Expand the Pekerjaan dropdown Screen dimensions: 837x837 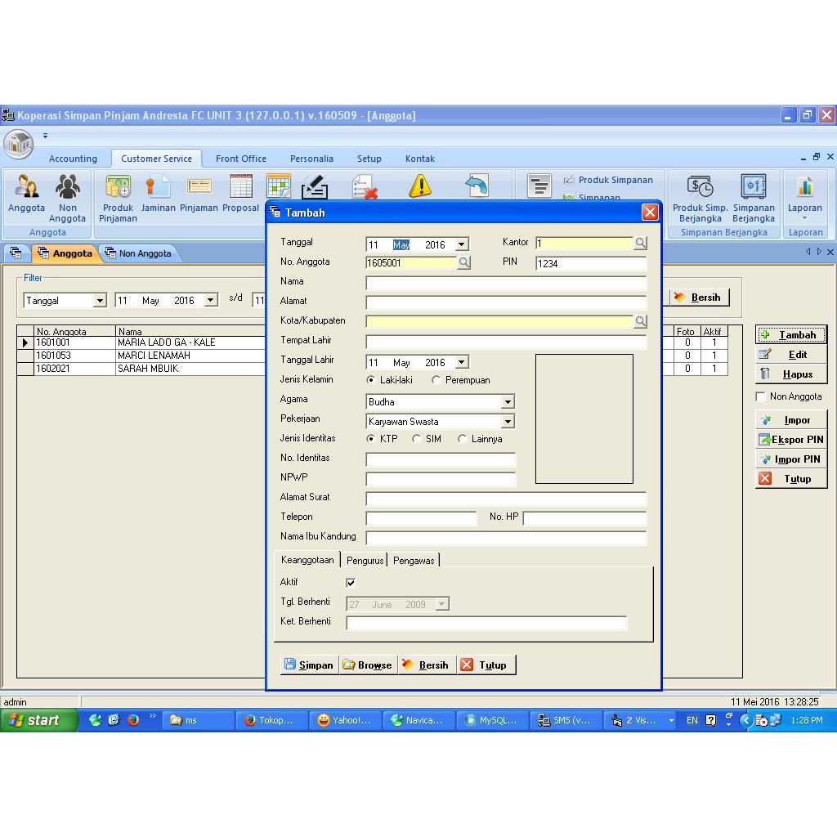[508, 422]
